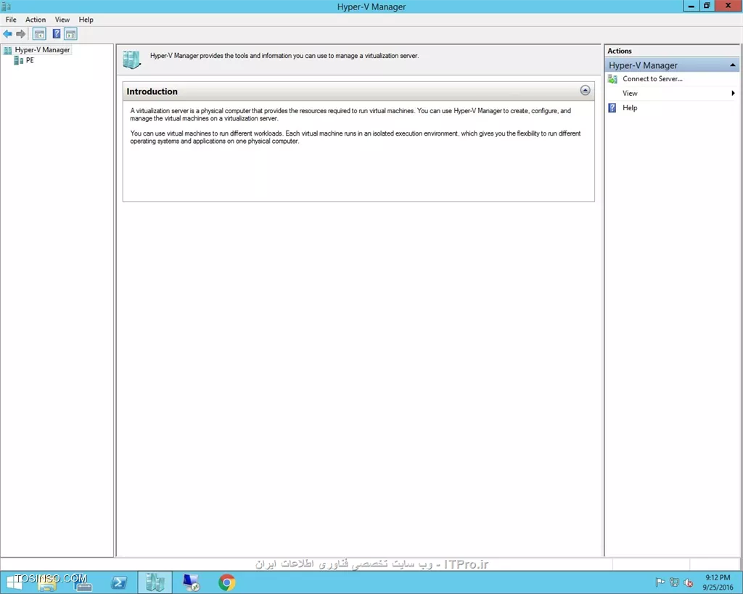Click Help in the Actions pane
This screenshot has width=743, height=594.
click(x=630, y=108)
